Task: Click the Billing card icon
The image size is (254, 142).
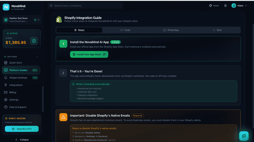Action: (6, 92)
